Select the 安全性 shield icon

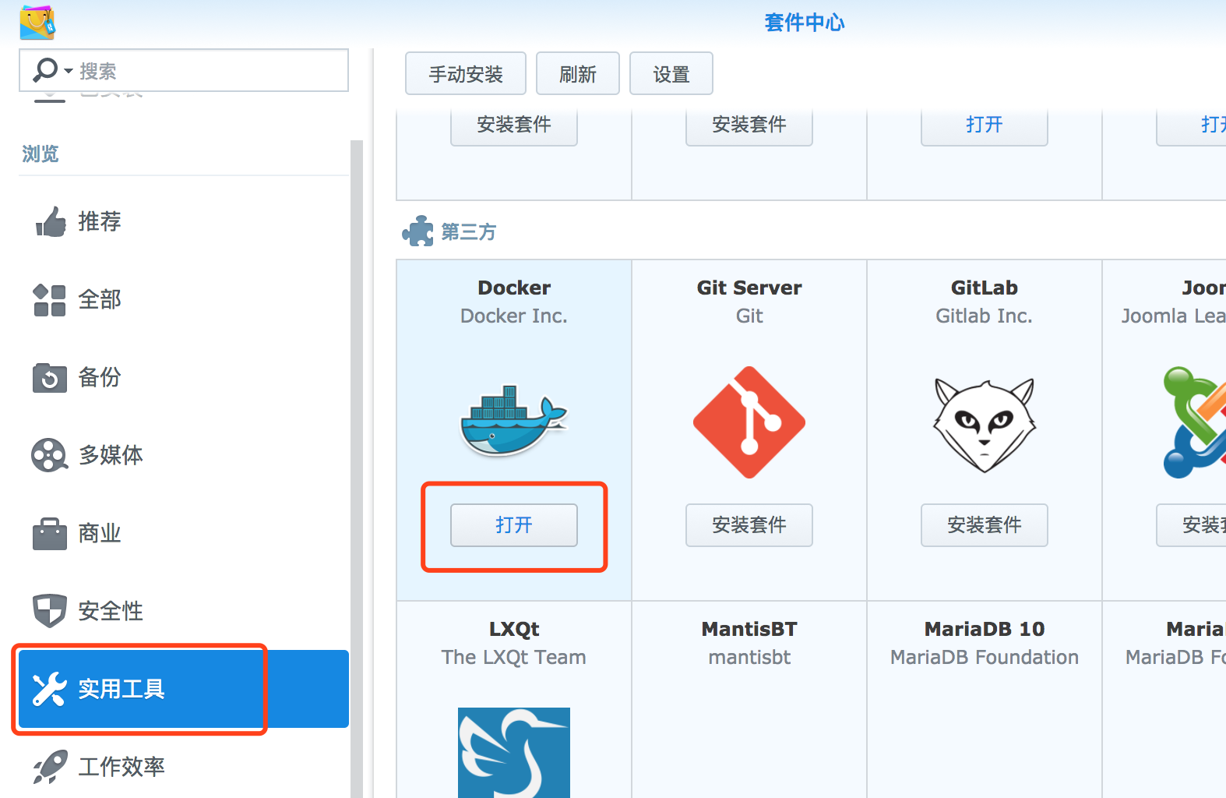point(50,611)
